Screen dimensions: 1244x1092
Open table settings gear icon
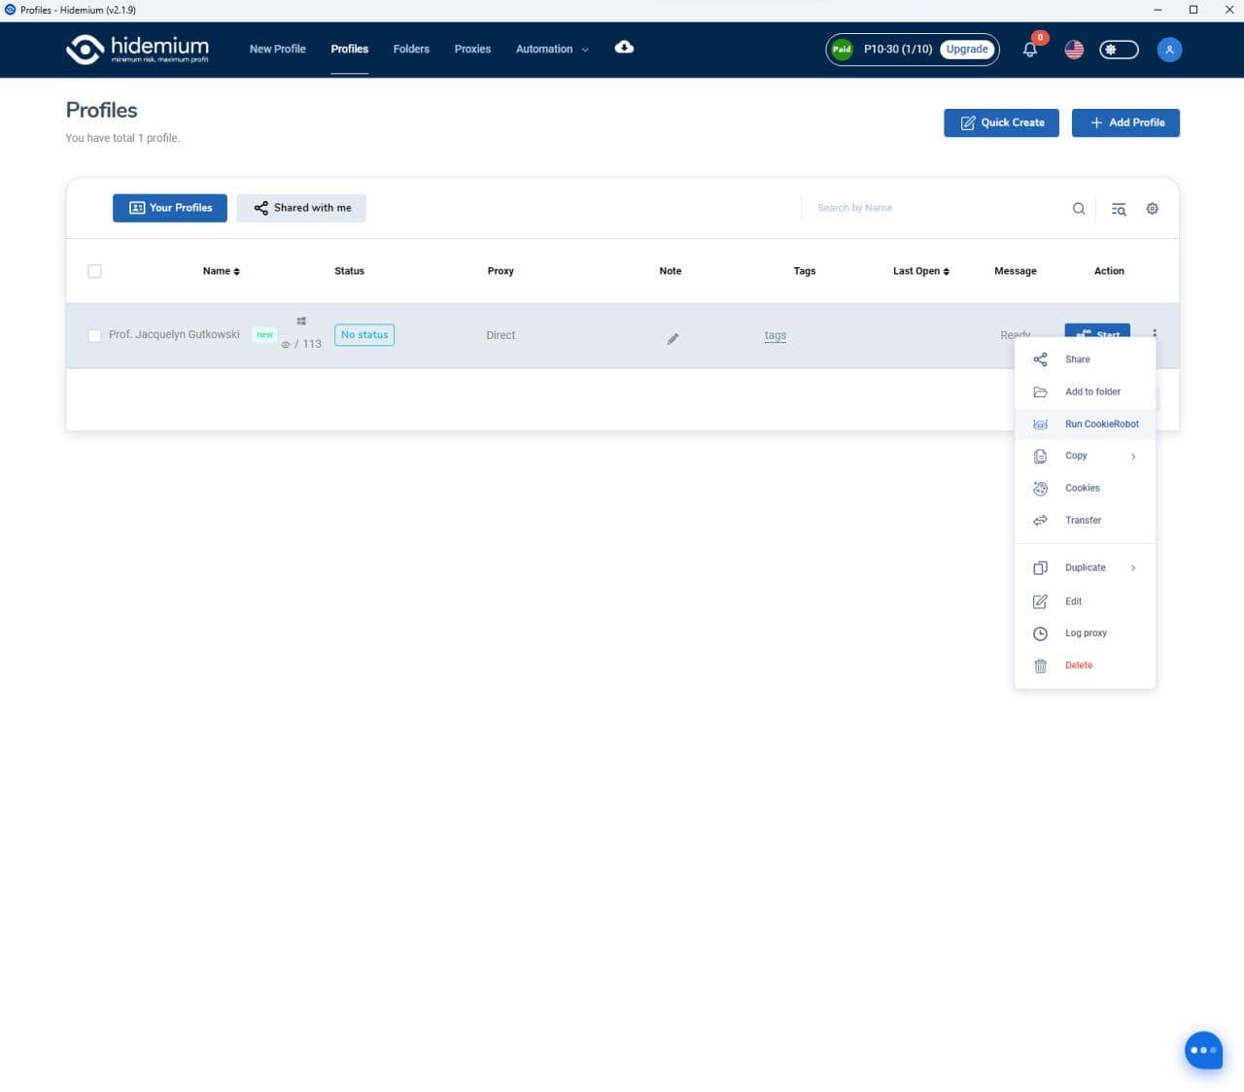coord(1152,209)
